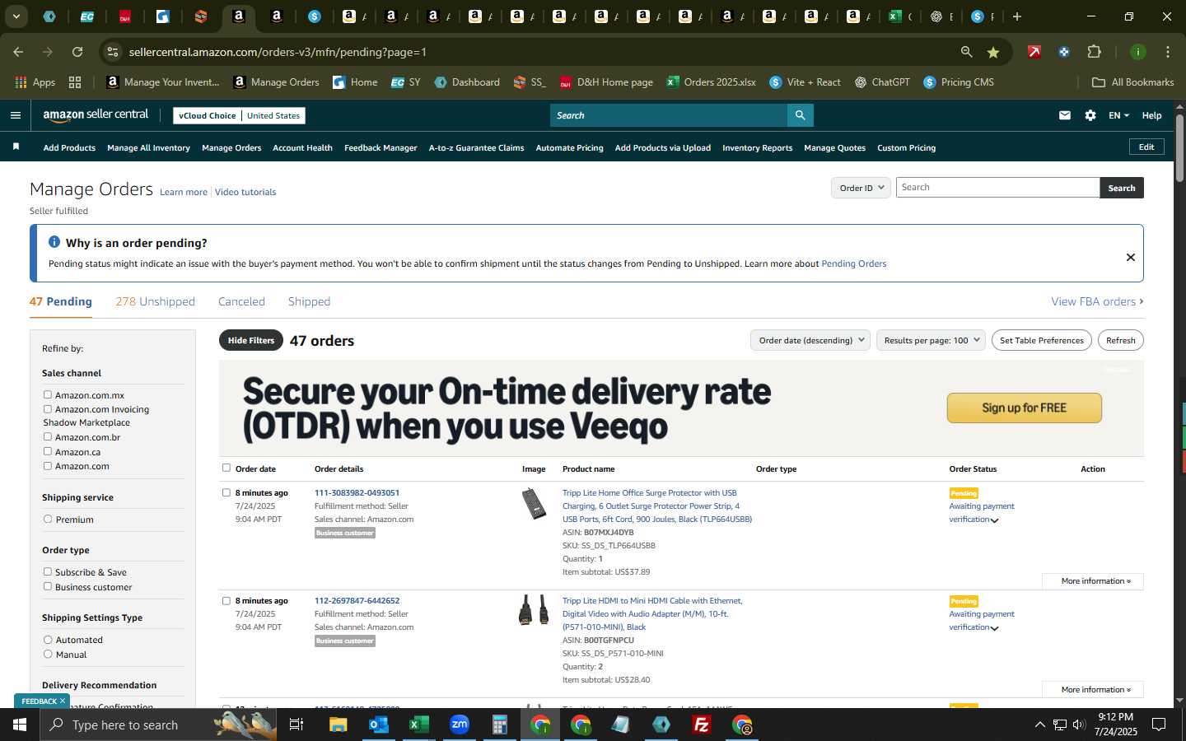Switch to the 278 Unshipped tab
This screenshot has width=1186, height=741.
tap(155, 302)
